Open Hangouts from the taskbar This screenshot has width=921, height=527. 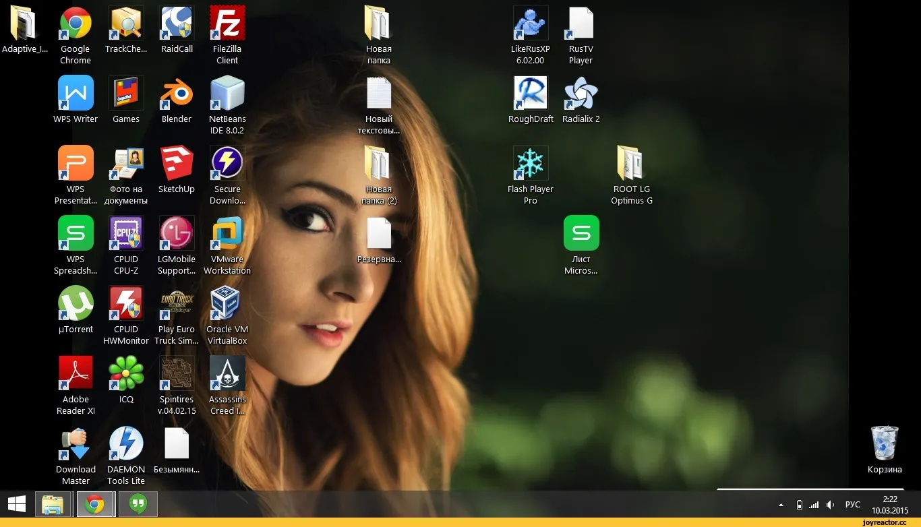click(138, 504)
